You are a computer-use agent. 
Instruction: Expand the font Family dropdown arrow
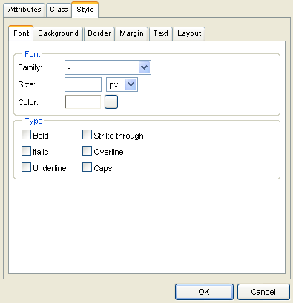coord(144,67)
